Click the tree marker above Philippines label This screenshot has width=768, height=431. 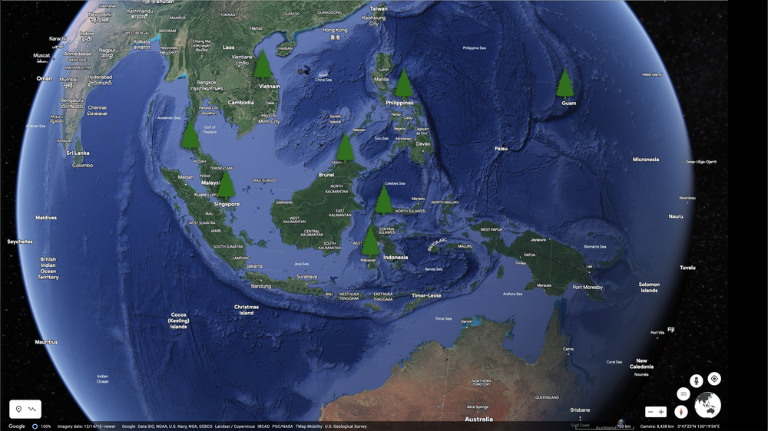(404, 84)
